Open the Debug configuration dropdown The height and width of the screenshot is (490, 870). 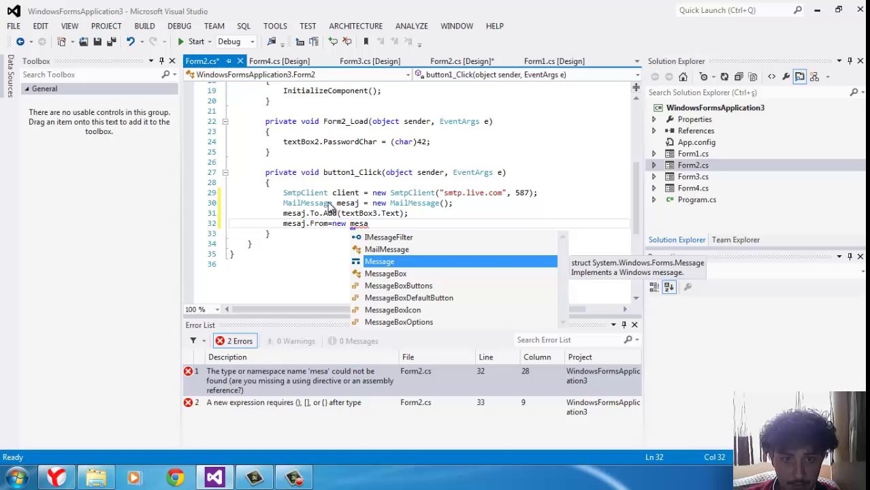pyautogui.click(x=236, y=42)
